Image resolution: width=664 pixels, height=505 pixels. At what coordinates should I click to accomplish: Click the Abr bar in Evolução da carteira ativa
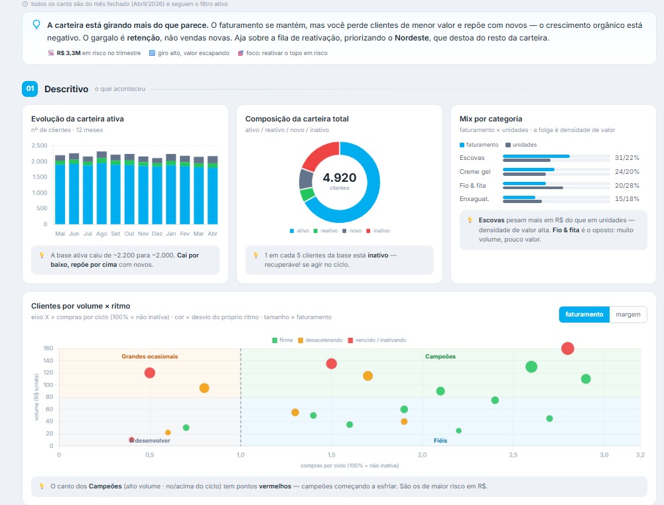tap(212, 190)
